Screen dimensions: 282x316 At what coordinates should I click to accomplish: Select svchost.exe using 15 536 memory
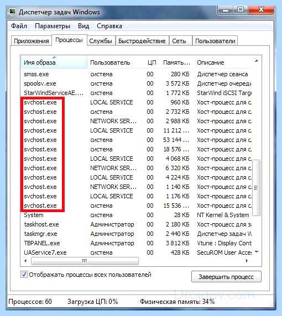pyautogui.click(x=137, y=206)
